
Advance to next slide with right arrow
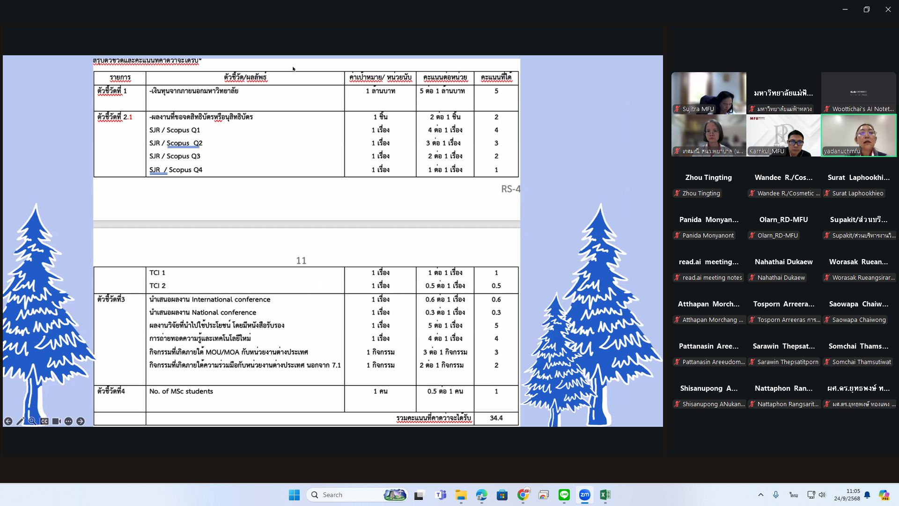point(81,421)
